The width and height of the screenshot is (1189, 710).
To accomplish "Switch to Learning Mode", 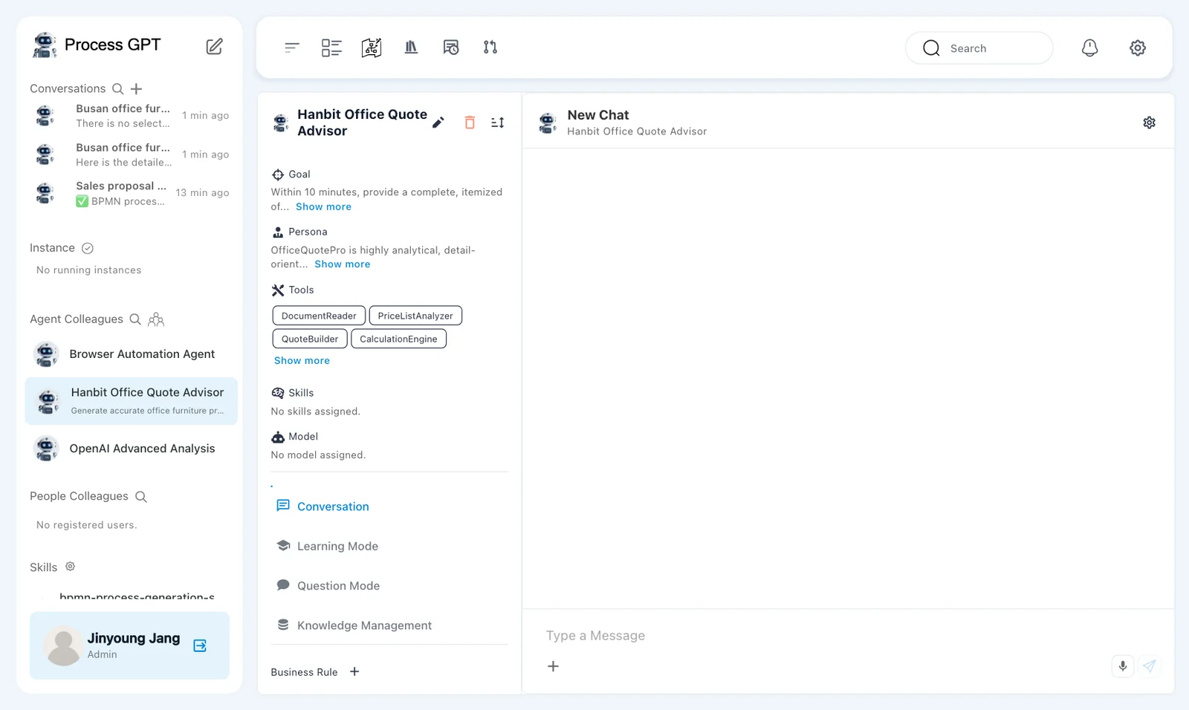I will 389,546.
